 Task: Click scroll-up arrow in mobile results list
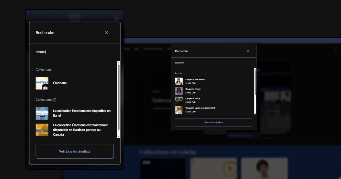pyautogui.click(x=118, y=63)
